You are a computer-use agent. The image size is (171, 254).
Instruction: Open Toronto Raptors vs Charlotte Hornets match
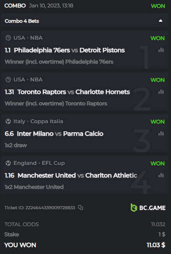coord(74,92)
